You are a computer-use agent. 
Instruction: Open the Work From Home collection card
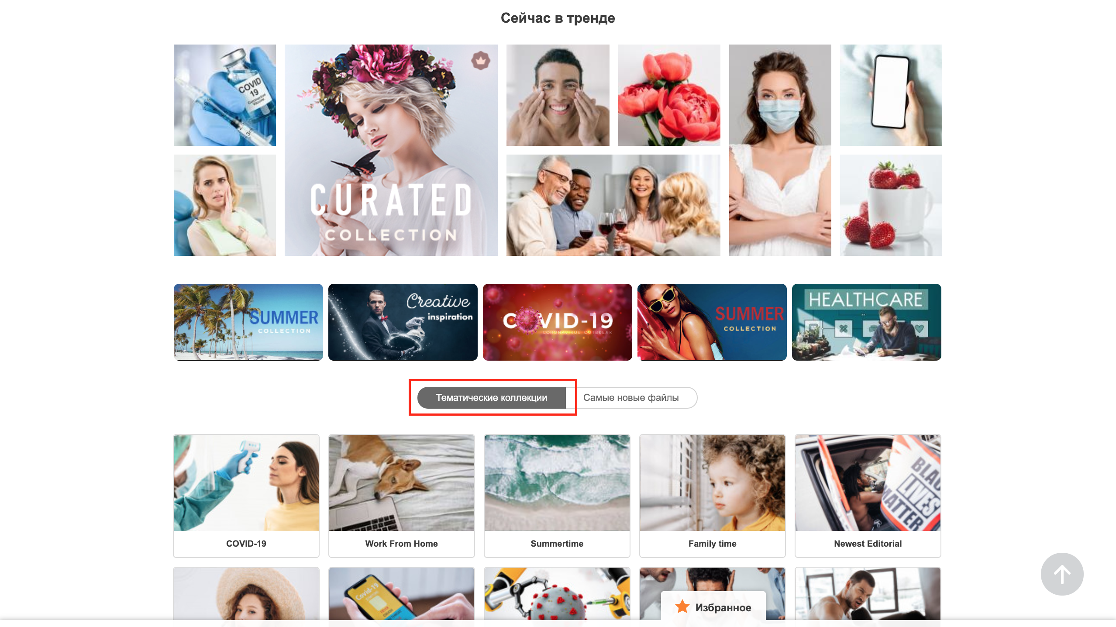[x=402, y=495]
